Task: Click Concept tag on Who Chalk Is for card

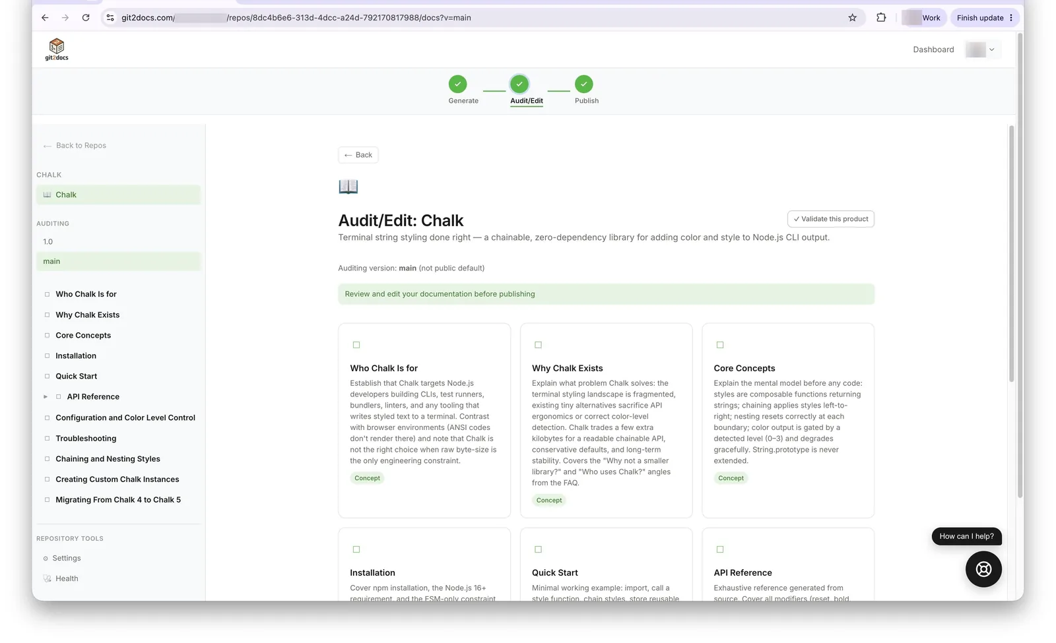Action: (x=367, y=478)
